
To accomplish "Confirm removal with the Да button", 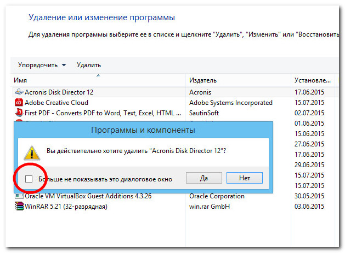I will 204,178.
